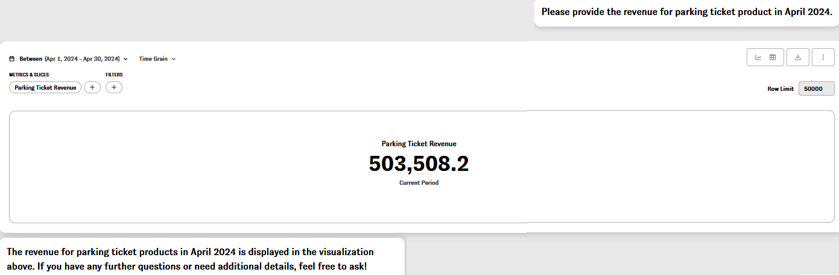Click the Current Period label
The width and height of the screenshot is (839, 275).
tap(419, 183)
